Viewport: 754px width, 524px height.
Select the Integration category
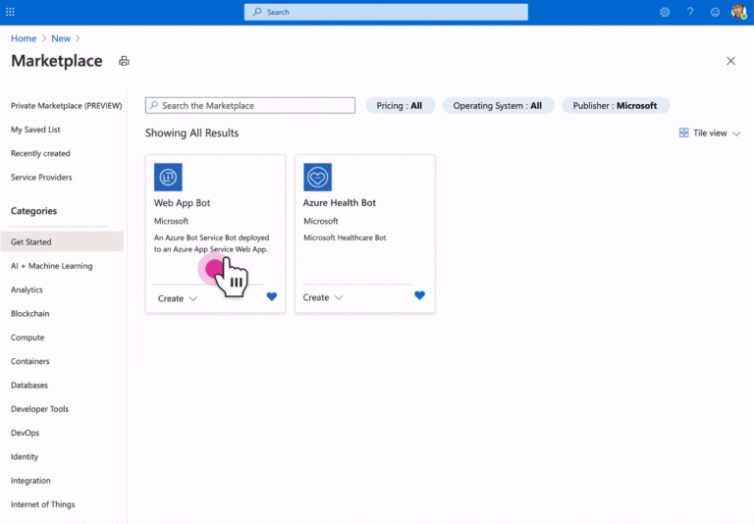tap(30, 480)
